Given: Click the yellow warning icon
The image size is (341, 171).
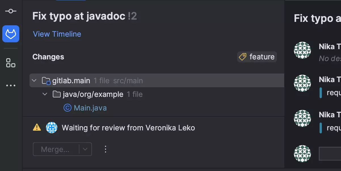Looking at the screenshot, I should pos(37,128).
